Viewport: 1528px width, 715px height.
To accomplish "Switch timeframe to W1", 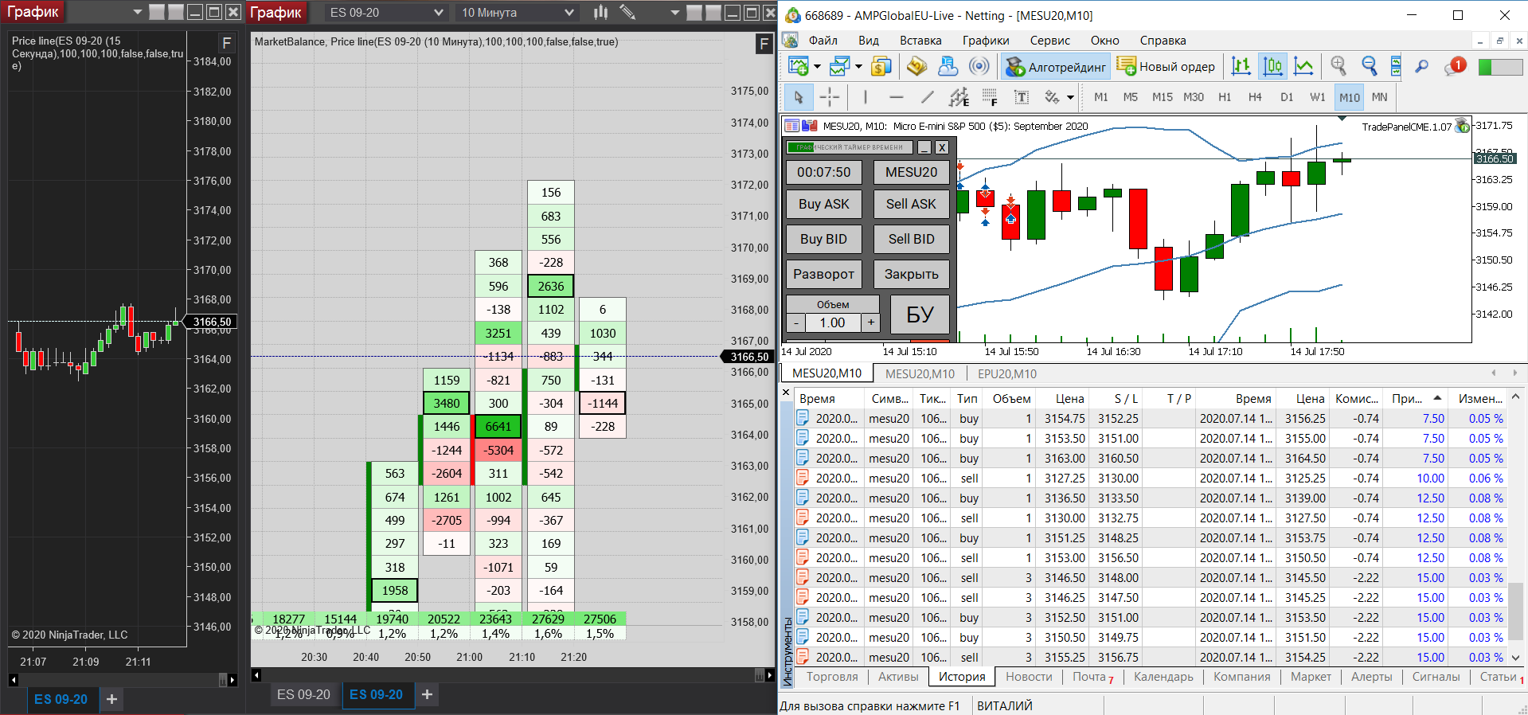I will (1318, 97).
